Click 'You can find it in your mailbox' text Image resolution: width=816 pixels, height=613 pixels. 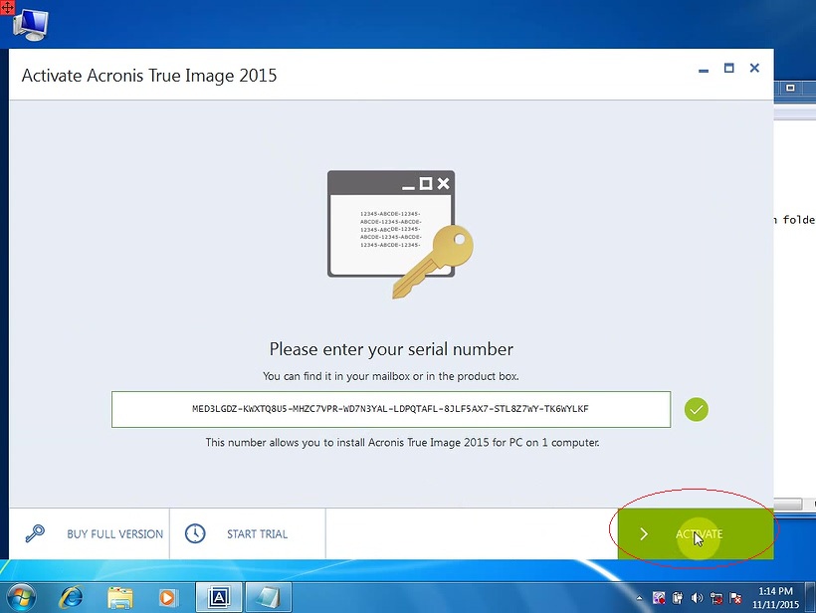(x=391, y=376)
